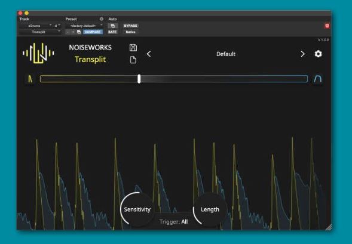
Task: Open the Transplit plugin selector dropdown
Action: [40, 32]
